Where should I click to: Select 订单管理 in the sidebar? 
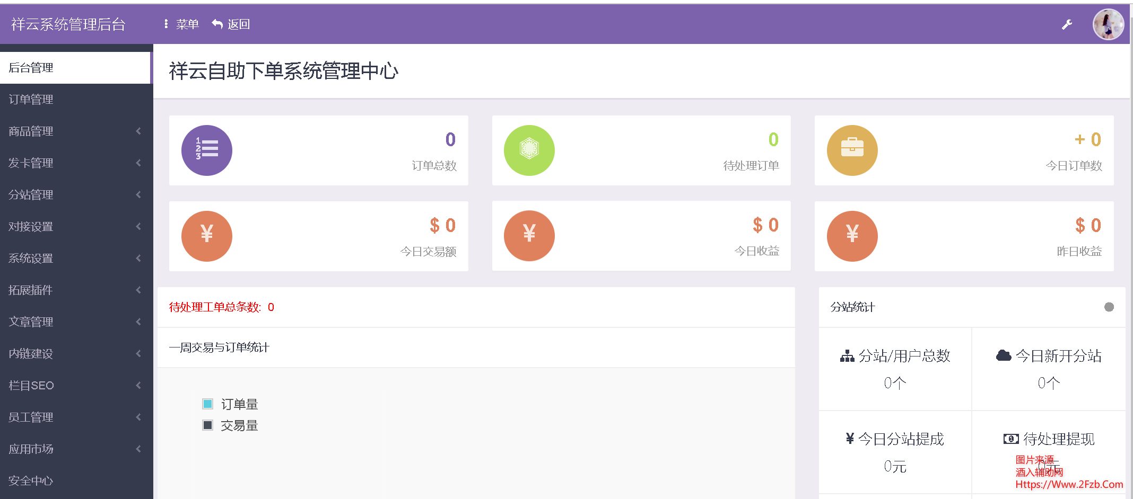click(x=30, y=99)
